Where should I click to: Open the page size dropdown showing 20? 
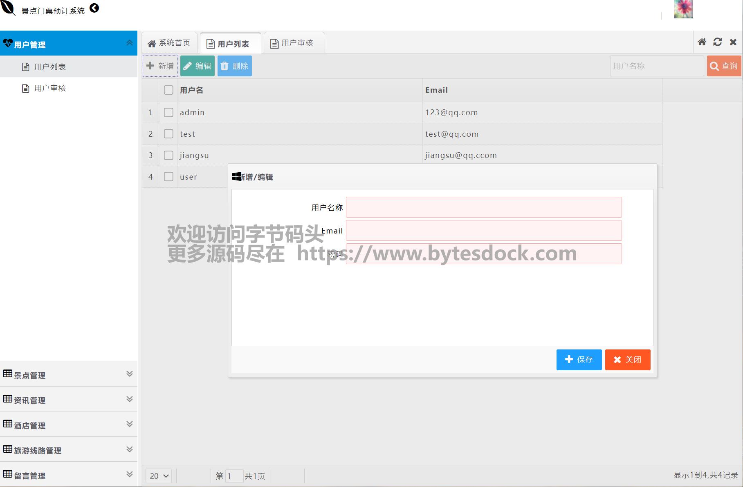coord(159,476)
